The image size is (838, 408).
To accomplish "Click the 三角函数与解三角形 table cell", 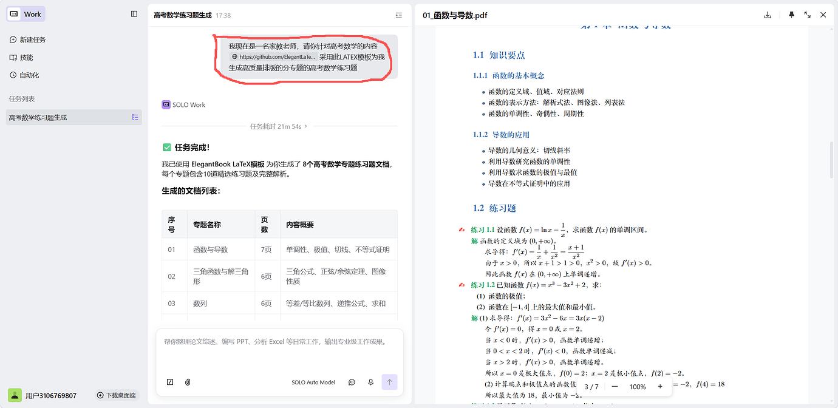I will tap(220, 277).
